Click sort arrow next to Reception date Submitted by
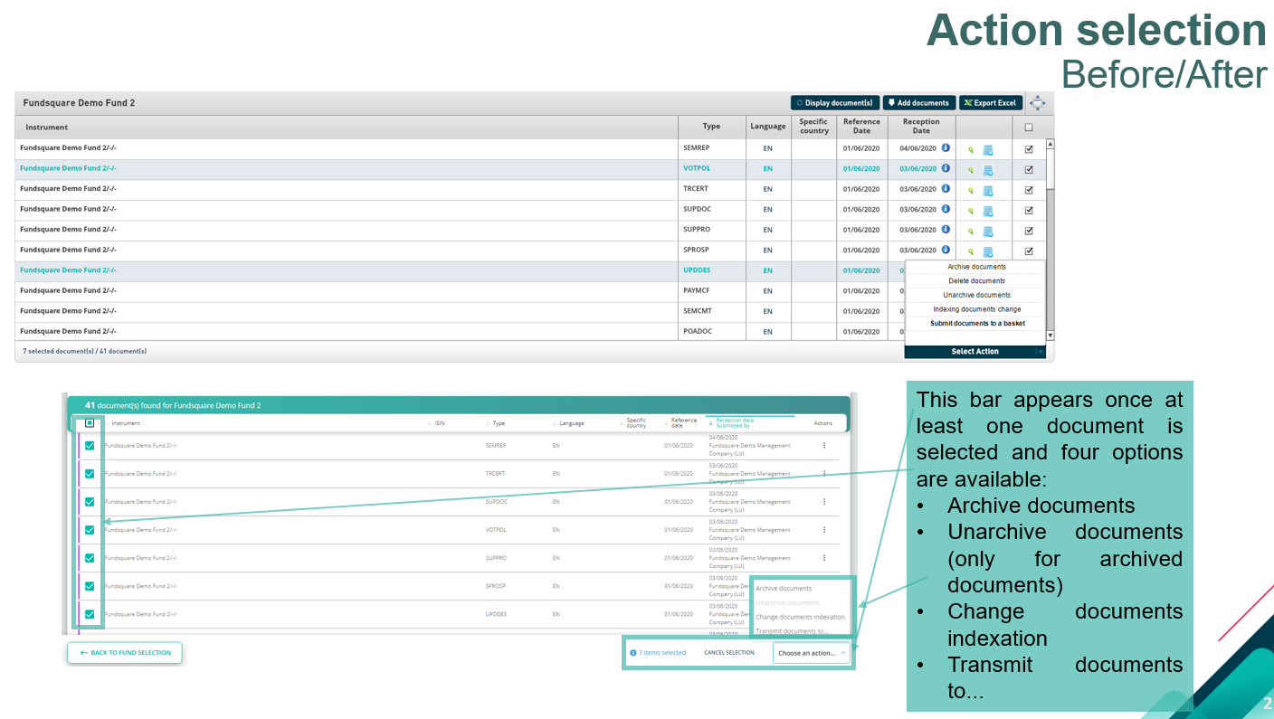The width and height of the screenshot is (1274, 719). (711, 423)
